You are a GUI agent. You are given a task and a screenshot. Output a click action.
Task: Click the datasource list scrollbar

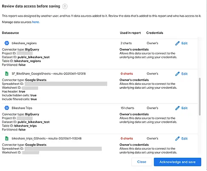click(x=200, y=96)
